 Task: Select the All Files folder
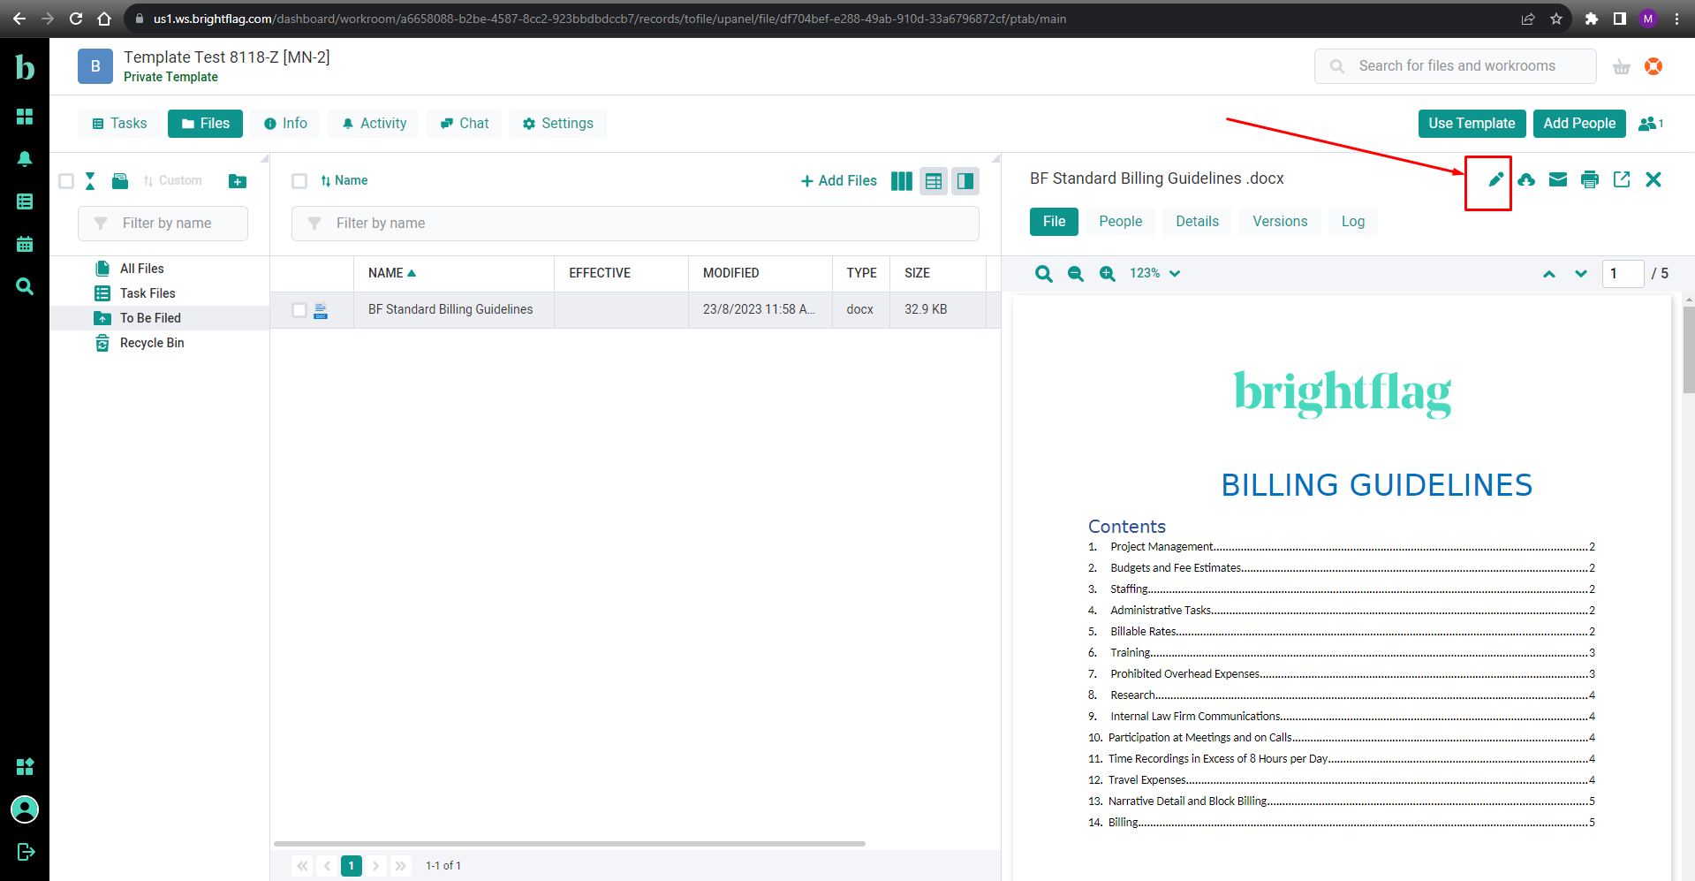(x=141, y=269)
